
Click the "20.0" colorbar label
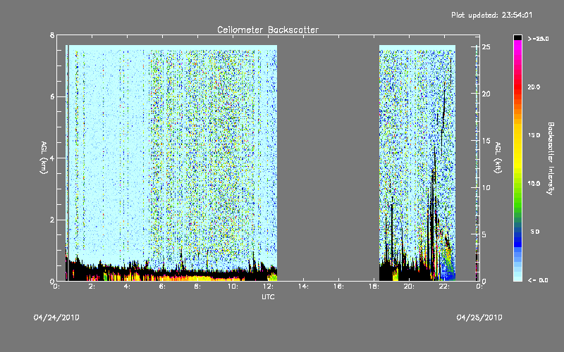click(x=534, y=87)
